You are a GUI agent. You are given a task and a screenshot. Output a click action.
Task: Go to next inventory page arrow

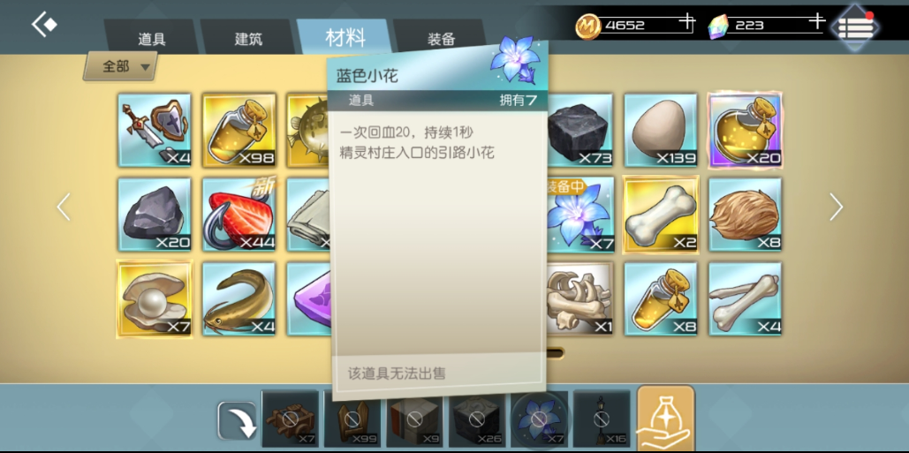[836, 207]
